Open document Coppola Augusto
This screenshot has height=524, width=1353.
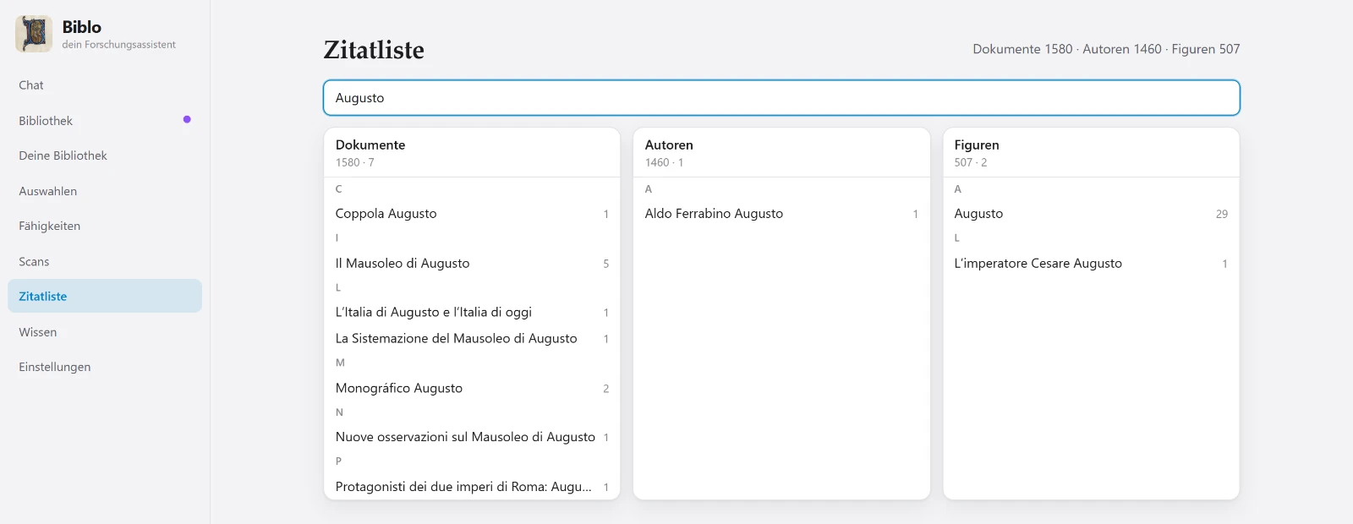(x=472, y=214)
